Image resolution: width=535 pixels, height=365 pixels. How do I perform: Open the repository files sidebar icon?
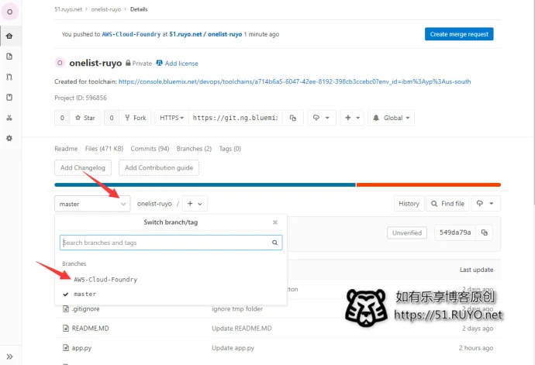9,57
